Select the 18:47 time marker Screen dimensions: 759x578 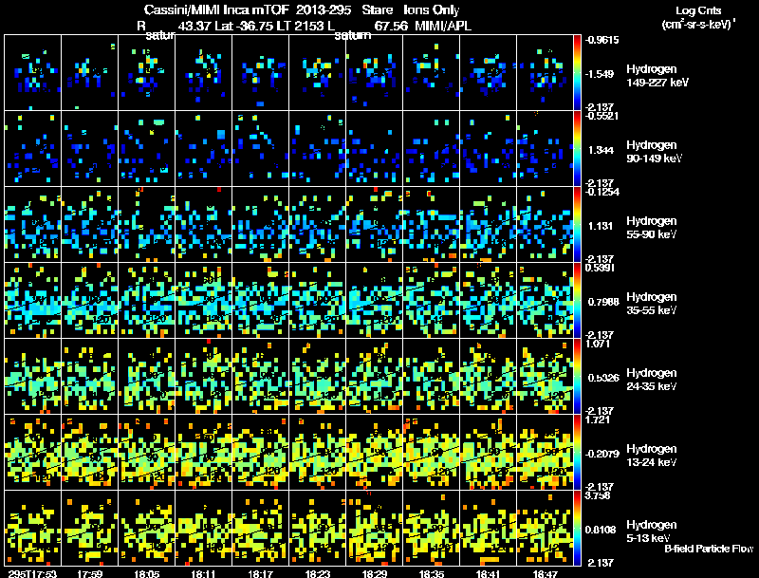546,573
